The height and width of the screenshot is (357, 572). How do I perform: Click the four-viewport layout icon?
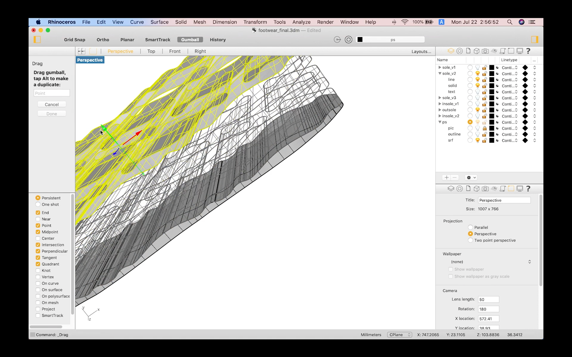pyautogui.click(x=81, y=51)
